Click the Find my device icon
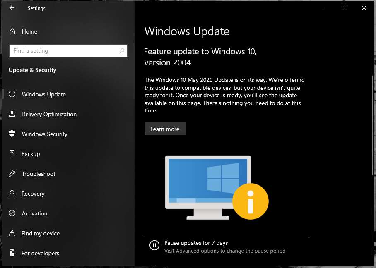The image size is (376, 268). (12, 233)
